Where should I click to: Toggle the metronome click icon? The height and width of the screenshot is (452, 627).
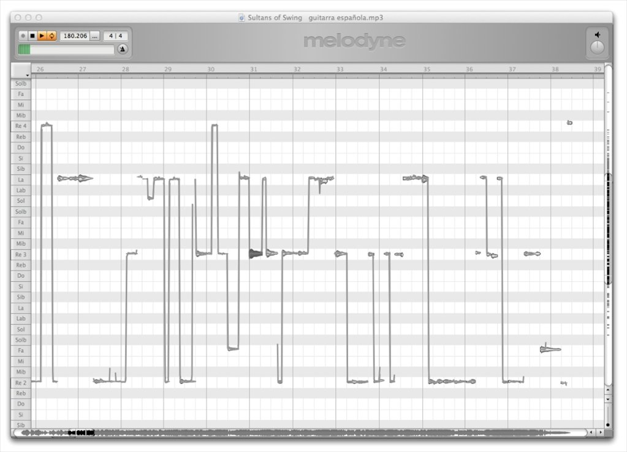123,49
